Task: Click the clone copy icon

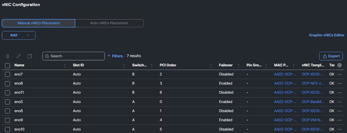Action: click(x=30, y=56)
